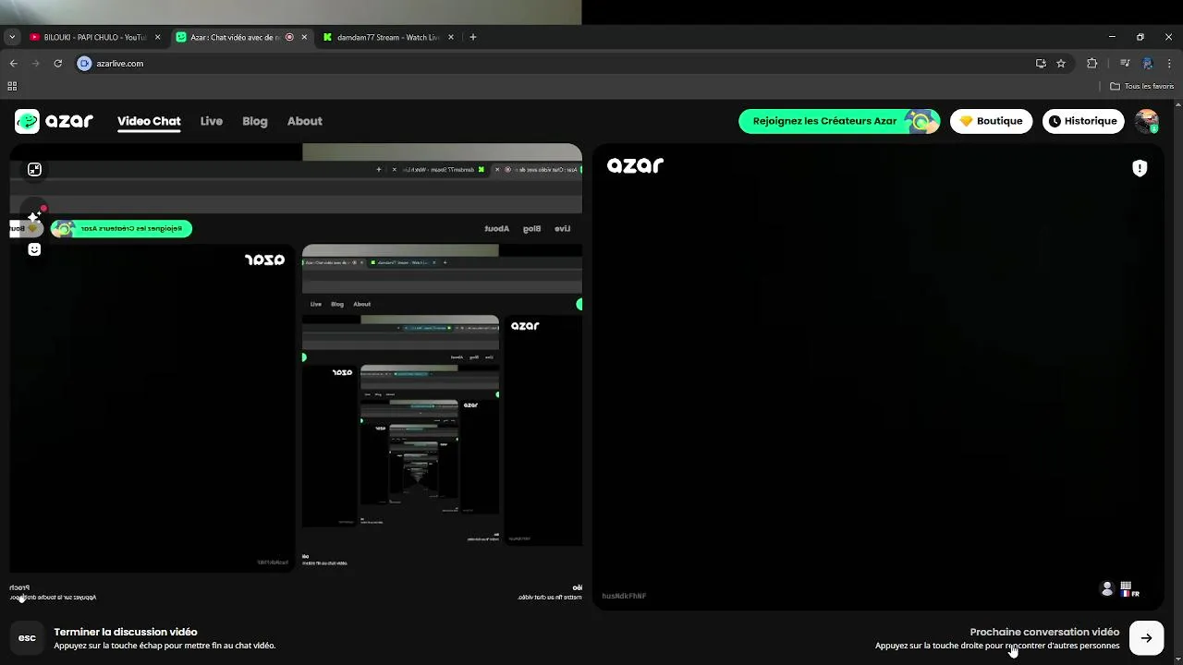This screenshot has height=665, width=1183.
Task: Switch to the damdam77 Stream tab
Action: click(x=388, y=37)
